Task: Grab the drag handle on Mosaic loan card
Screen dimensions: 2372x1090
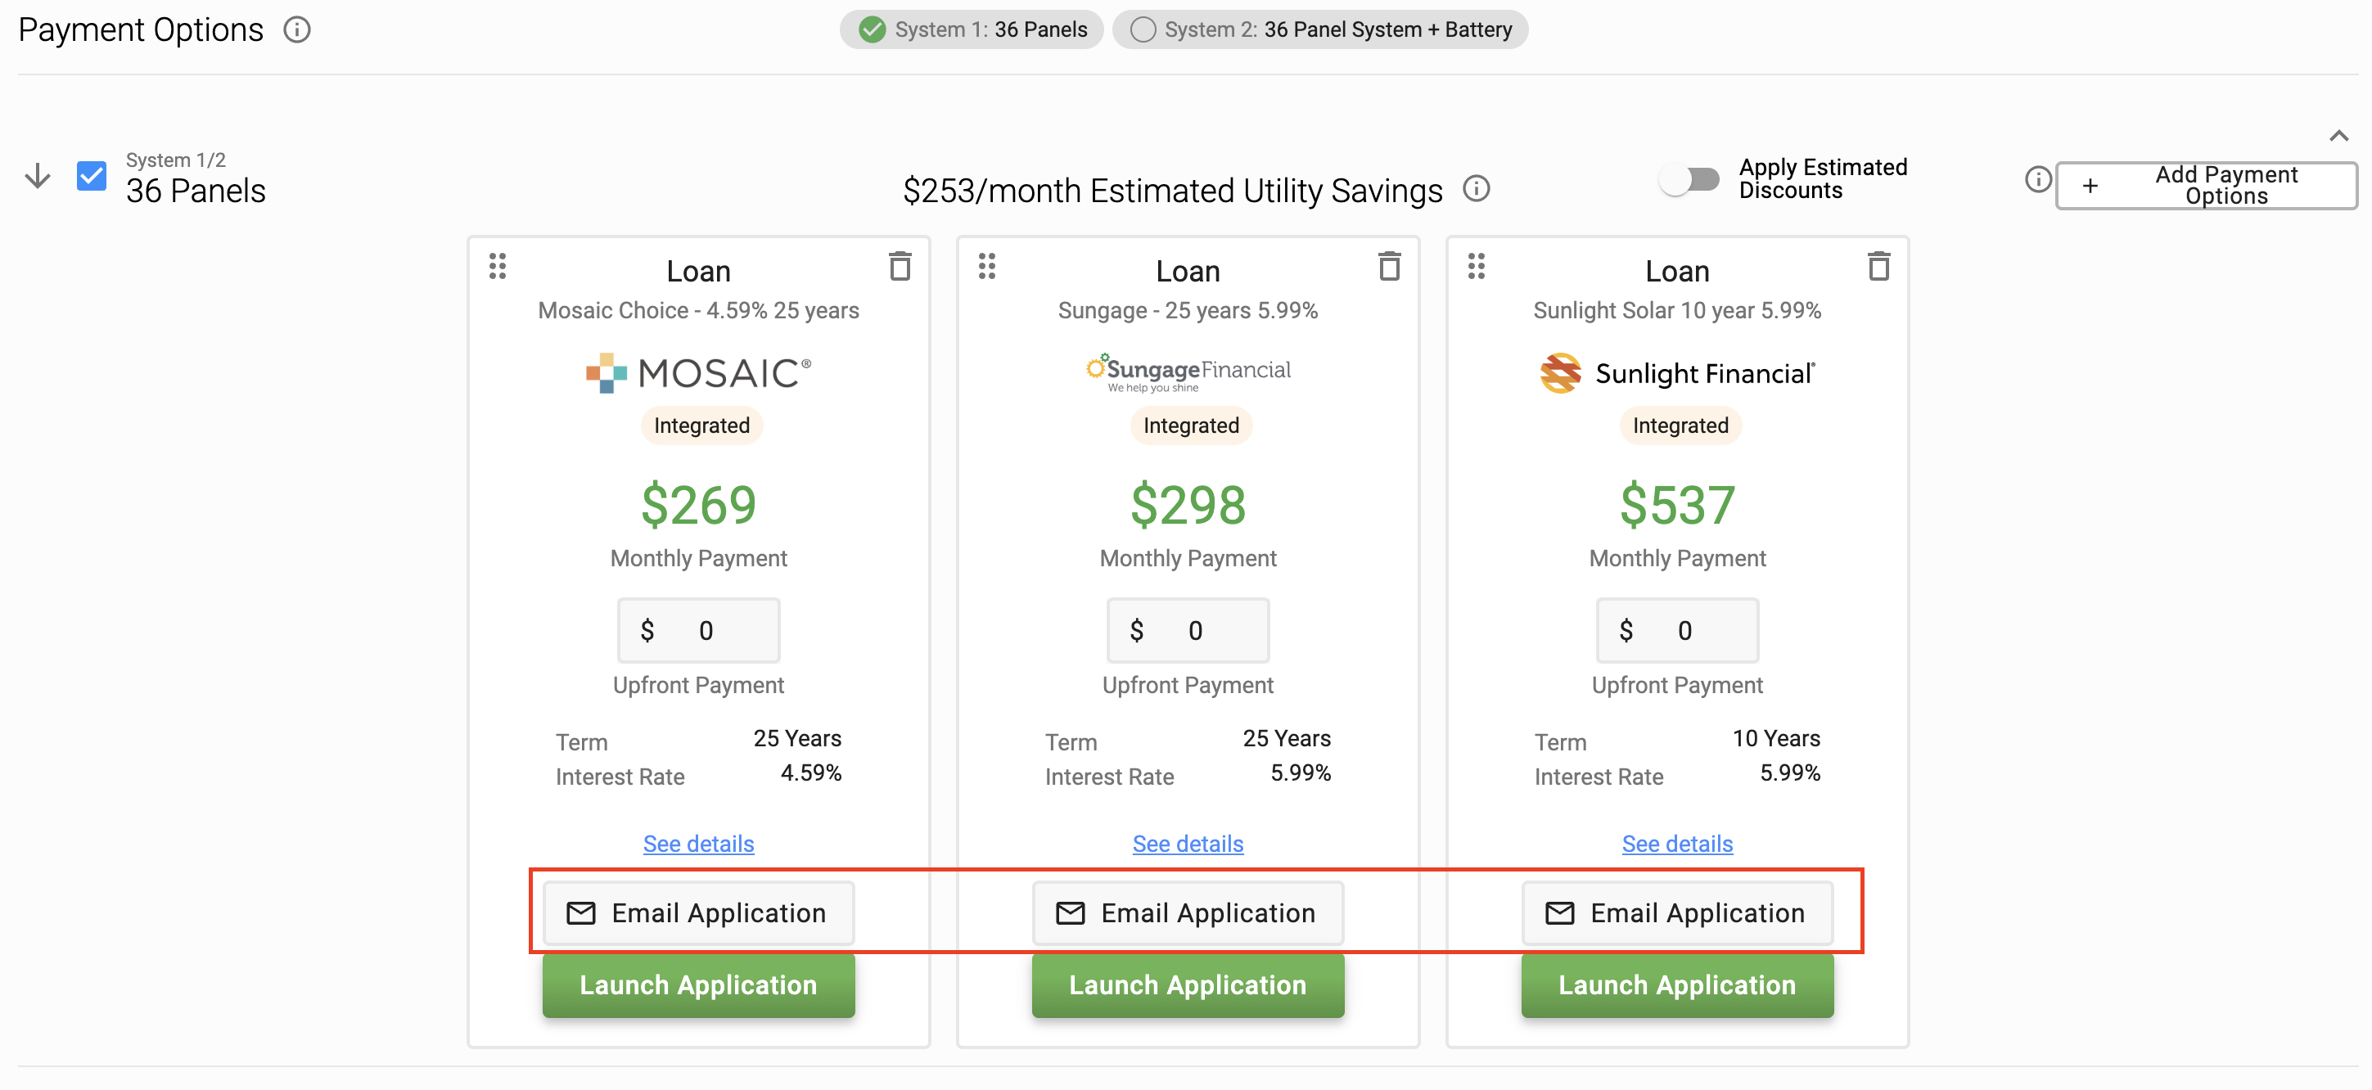Action: click(x=498, y=266)
